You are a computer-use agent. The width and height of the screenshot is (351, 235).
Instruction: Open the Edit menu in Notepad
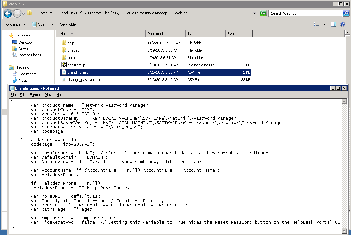[23, 95]
